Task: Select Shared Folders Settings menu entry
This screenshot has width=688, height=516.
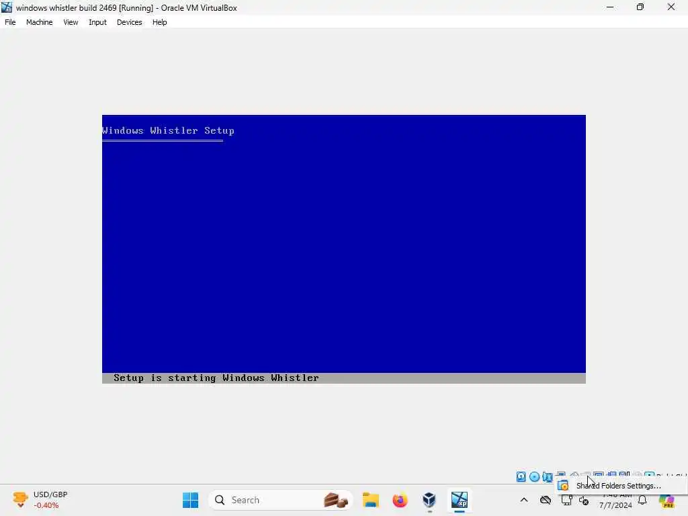Action: [620, 486]
